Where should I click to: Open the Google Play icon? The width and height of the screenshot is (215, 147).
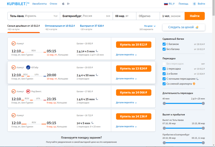pyautogui.click(x=68, y=4)
